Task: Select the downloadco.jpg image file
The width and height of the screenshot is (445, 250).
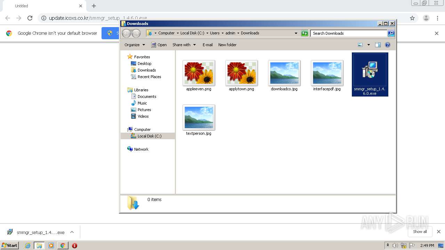Action: [x=284, y=73]
